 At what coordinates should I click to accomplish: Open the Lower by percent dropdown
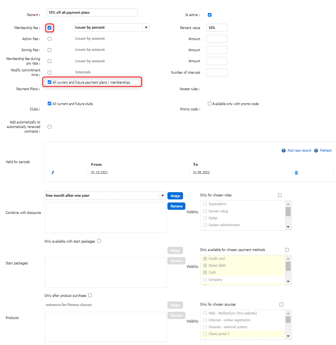pyautogui.click(x=146, y=28)
